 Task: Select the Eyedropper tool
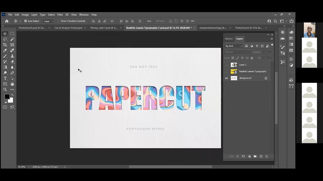[x=5, y=51]
